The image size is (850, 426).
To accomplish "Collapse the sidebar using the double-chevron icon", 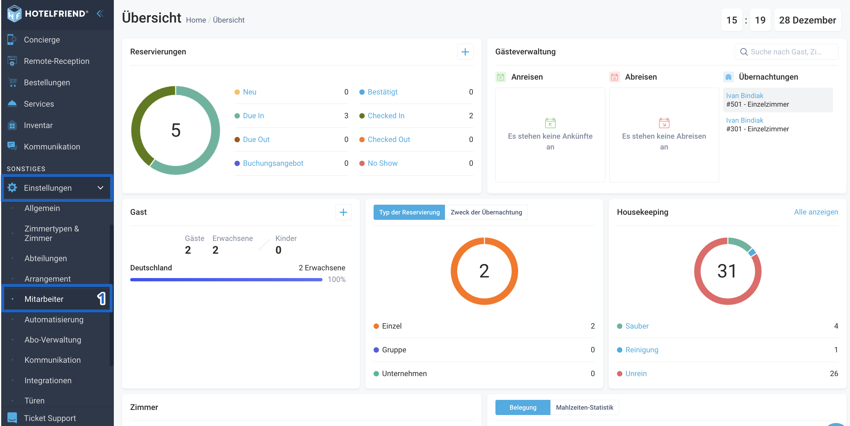I will pos(100,14).
